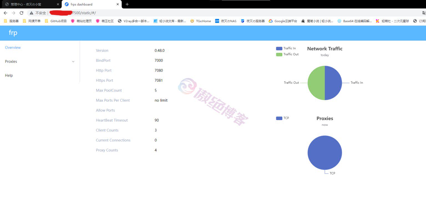Click the Version label
Screen dimensions: 426x208
[102, 50]
